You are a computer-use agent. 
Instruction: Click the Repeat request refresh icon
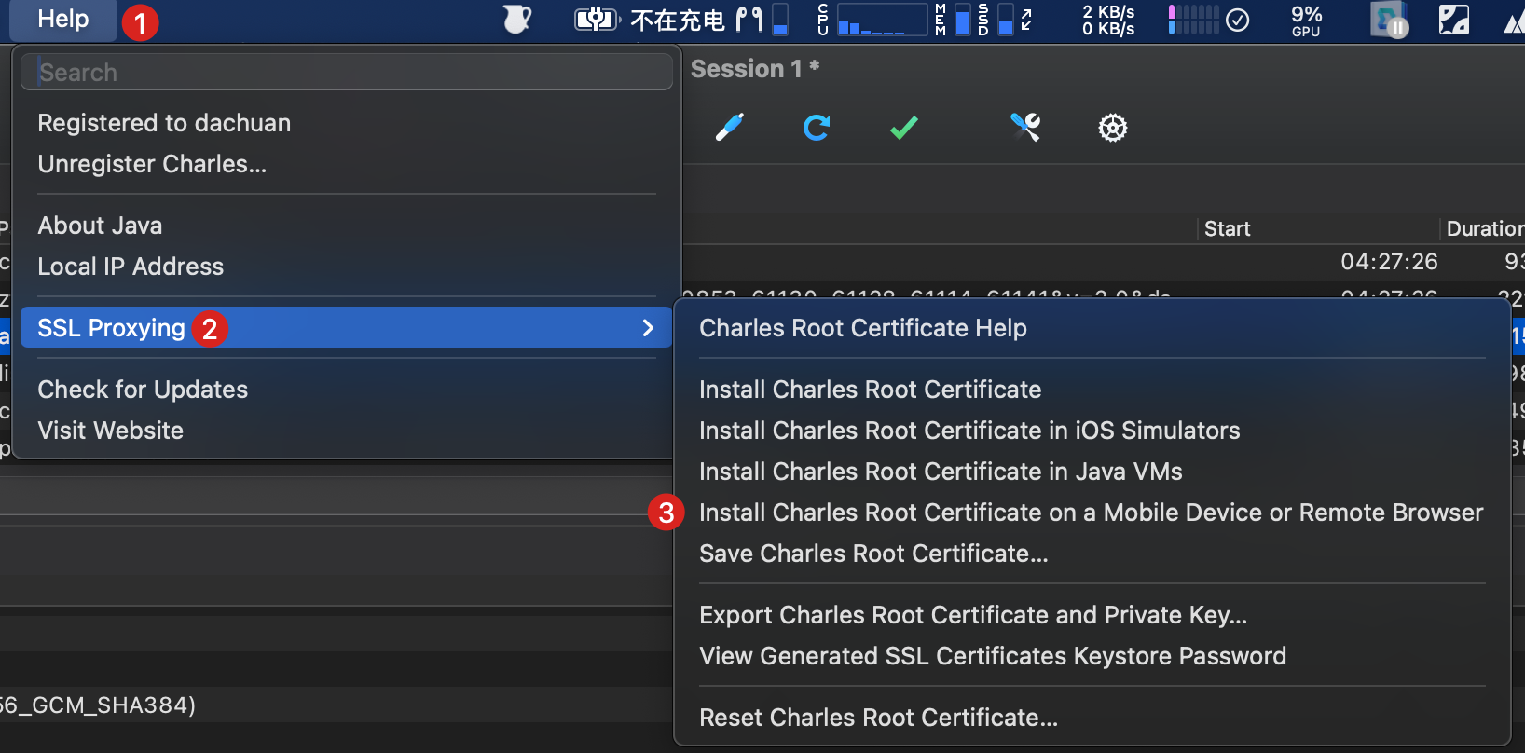pos(817,127)
